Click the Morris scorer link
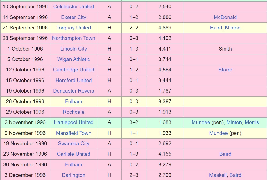Viewport: 267px width, 180px height. (x=252, y=122)
